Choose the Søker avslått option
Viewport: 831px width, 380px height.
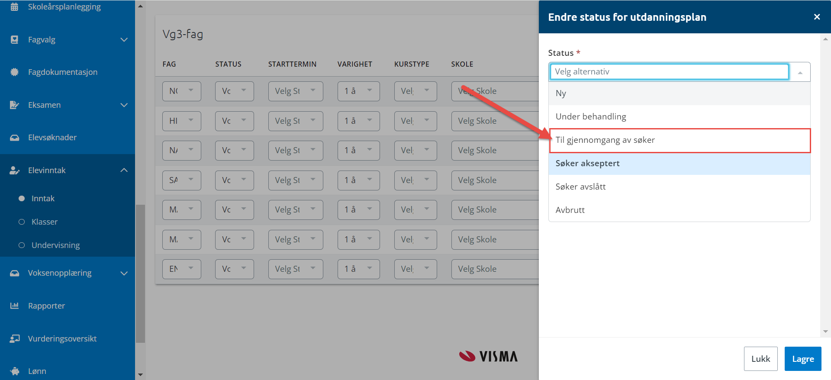[x=679, y=187]
